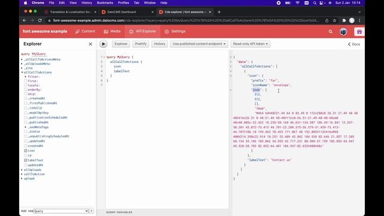Check the _status field checkbox
This screenshot has width=384, height=216.
[x=25, y=131]
